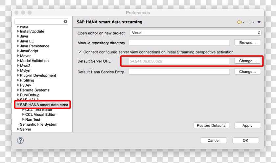Expand the Run/Debug node

tap(18, 95)
